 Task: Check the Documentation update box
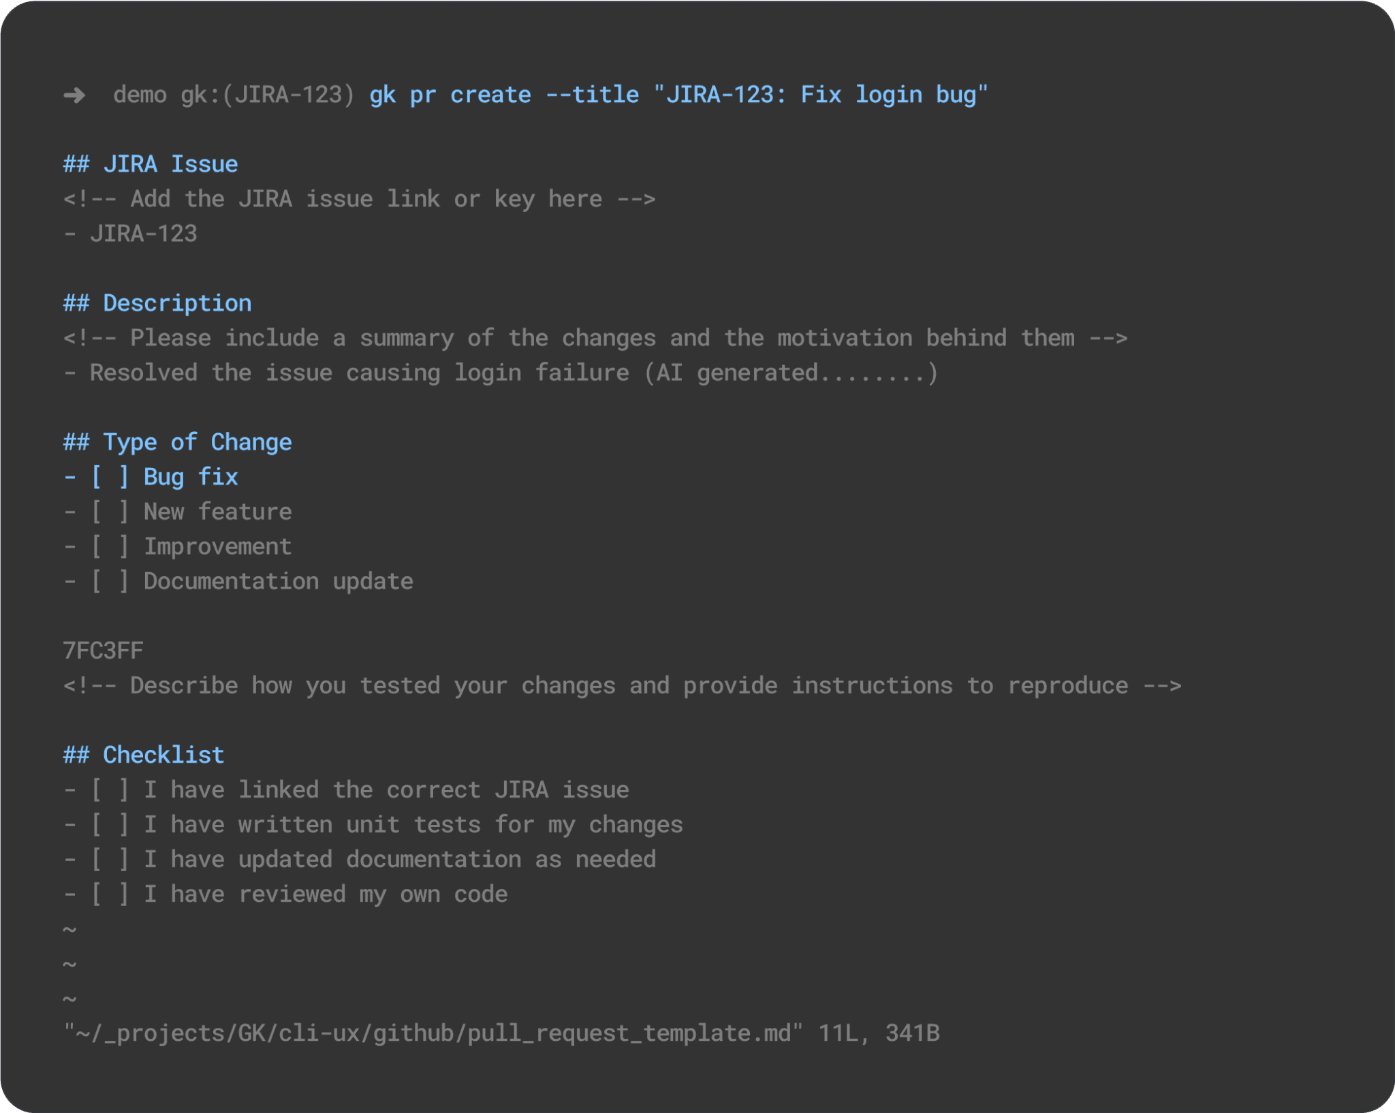tap(110, 582)
